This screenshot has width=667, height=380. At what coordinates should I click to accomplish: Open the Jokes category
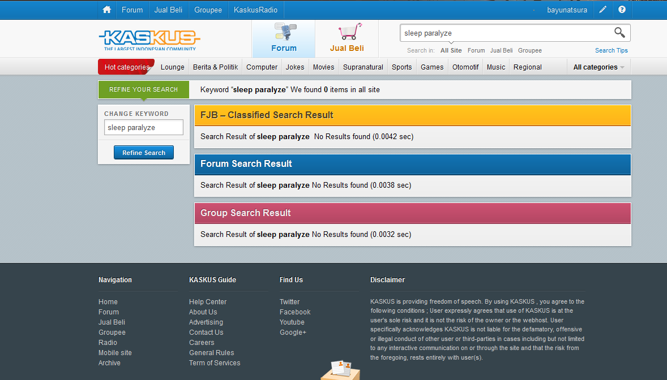click(295, 67)
